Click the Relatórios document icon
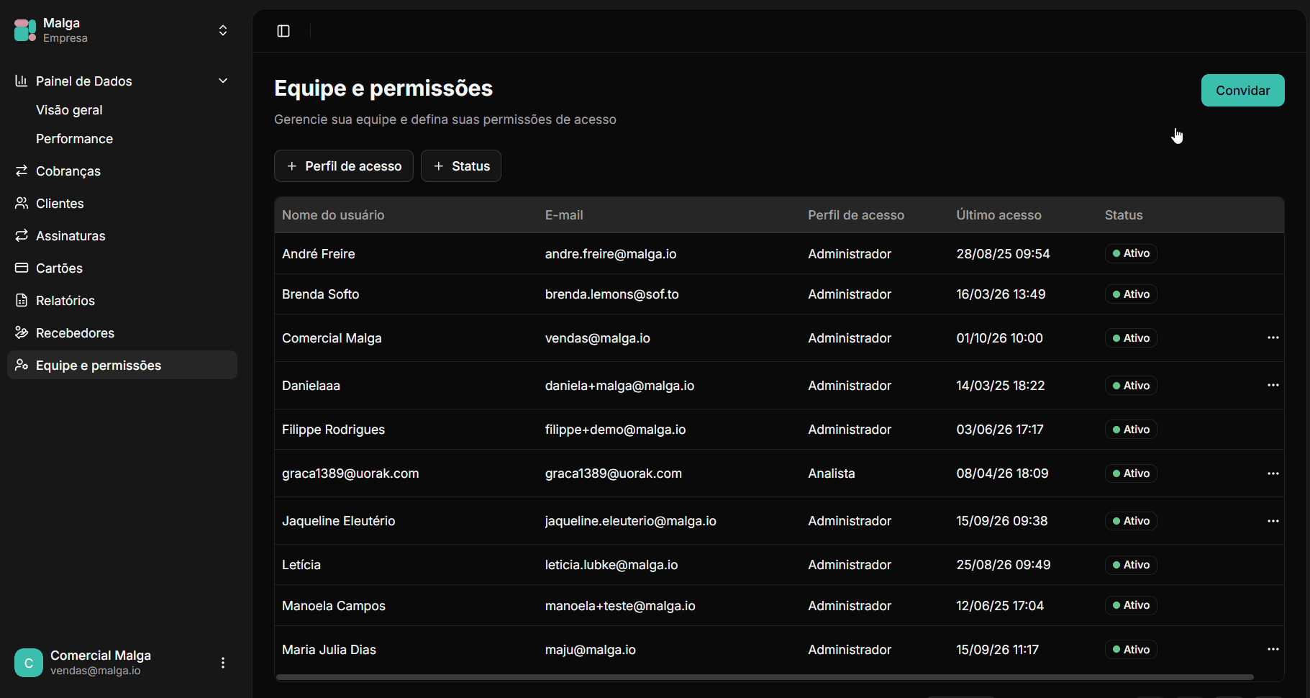The width and height of the screenshot is (1310, 698). pyautogui.click(x=22, y=300)
